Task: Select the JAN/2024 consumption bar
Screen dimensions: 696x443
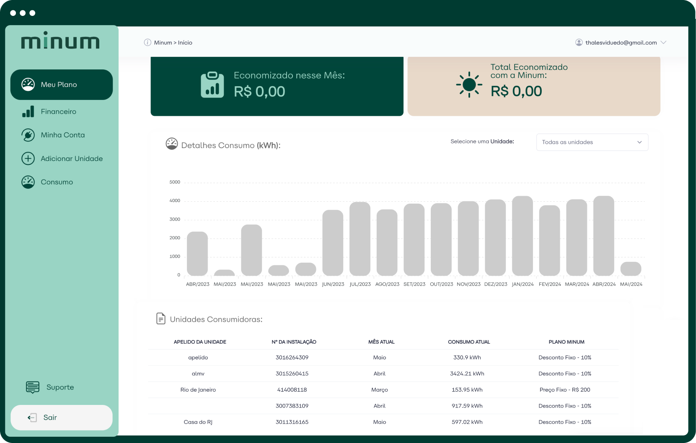Action: [x=523, y=236]
